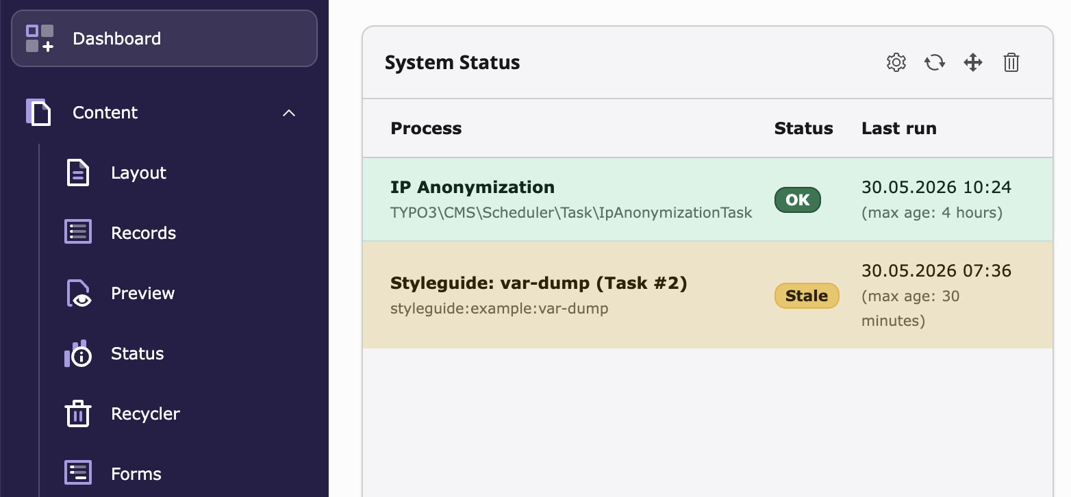Select the Content menu label
Viewport: 1071px width, 497px height.
(x=105, y=113)
